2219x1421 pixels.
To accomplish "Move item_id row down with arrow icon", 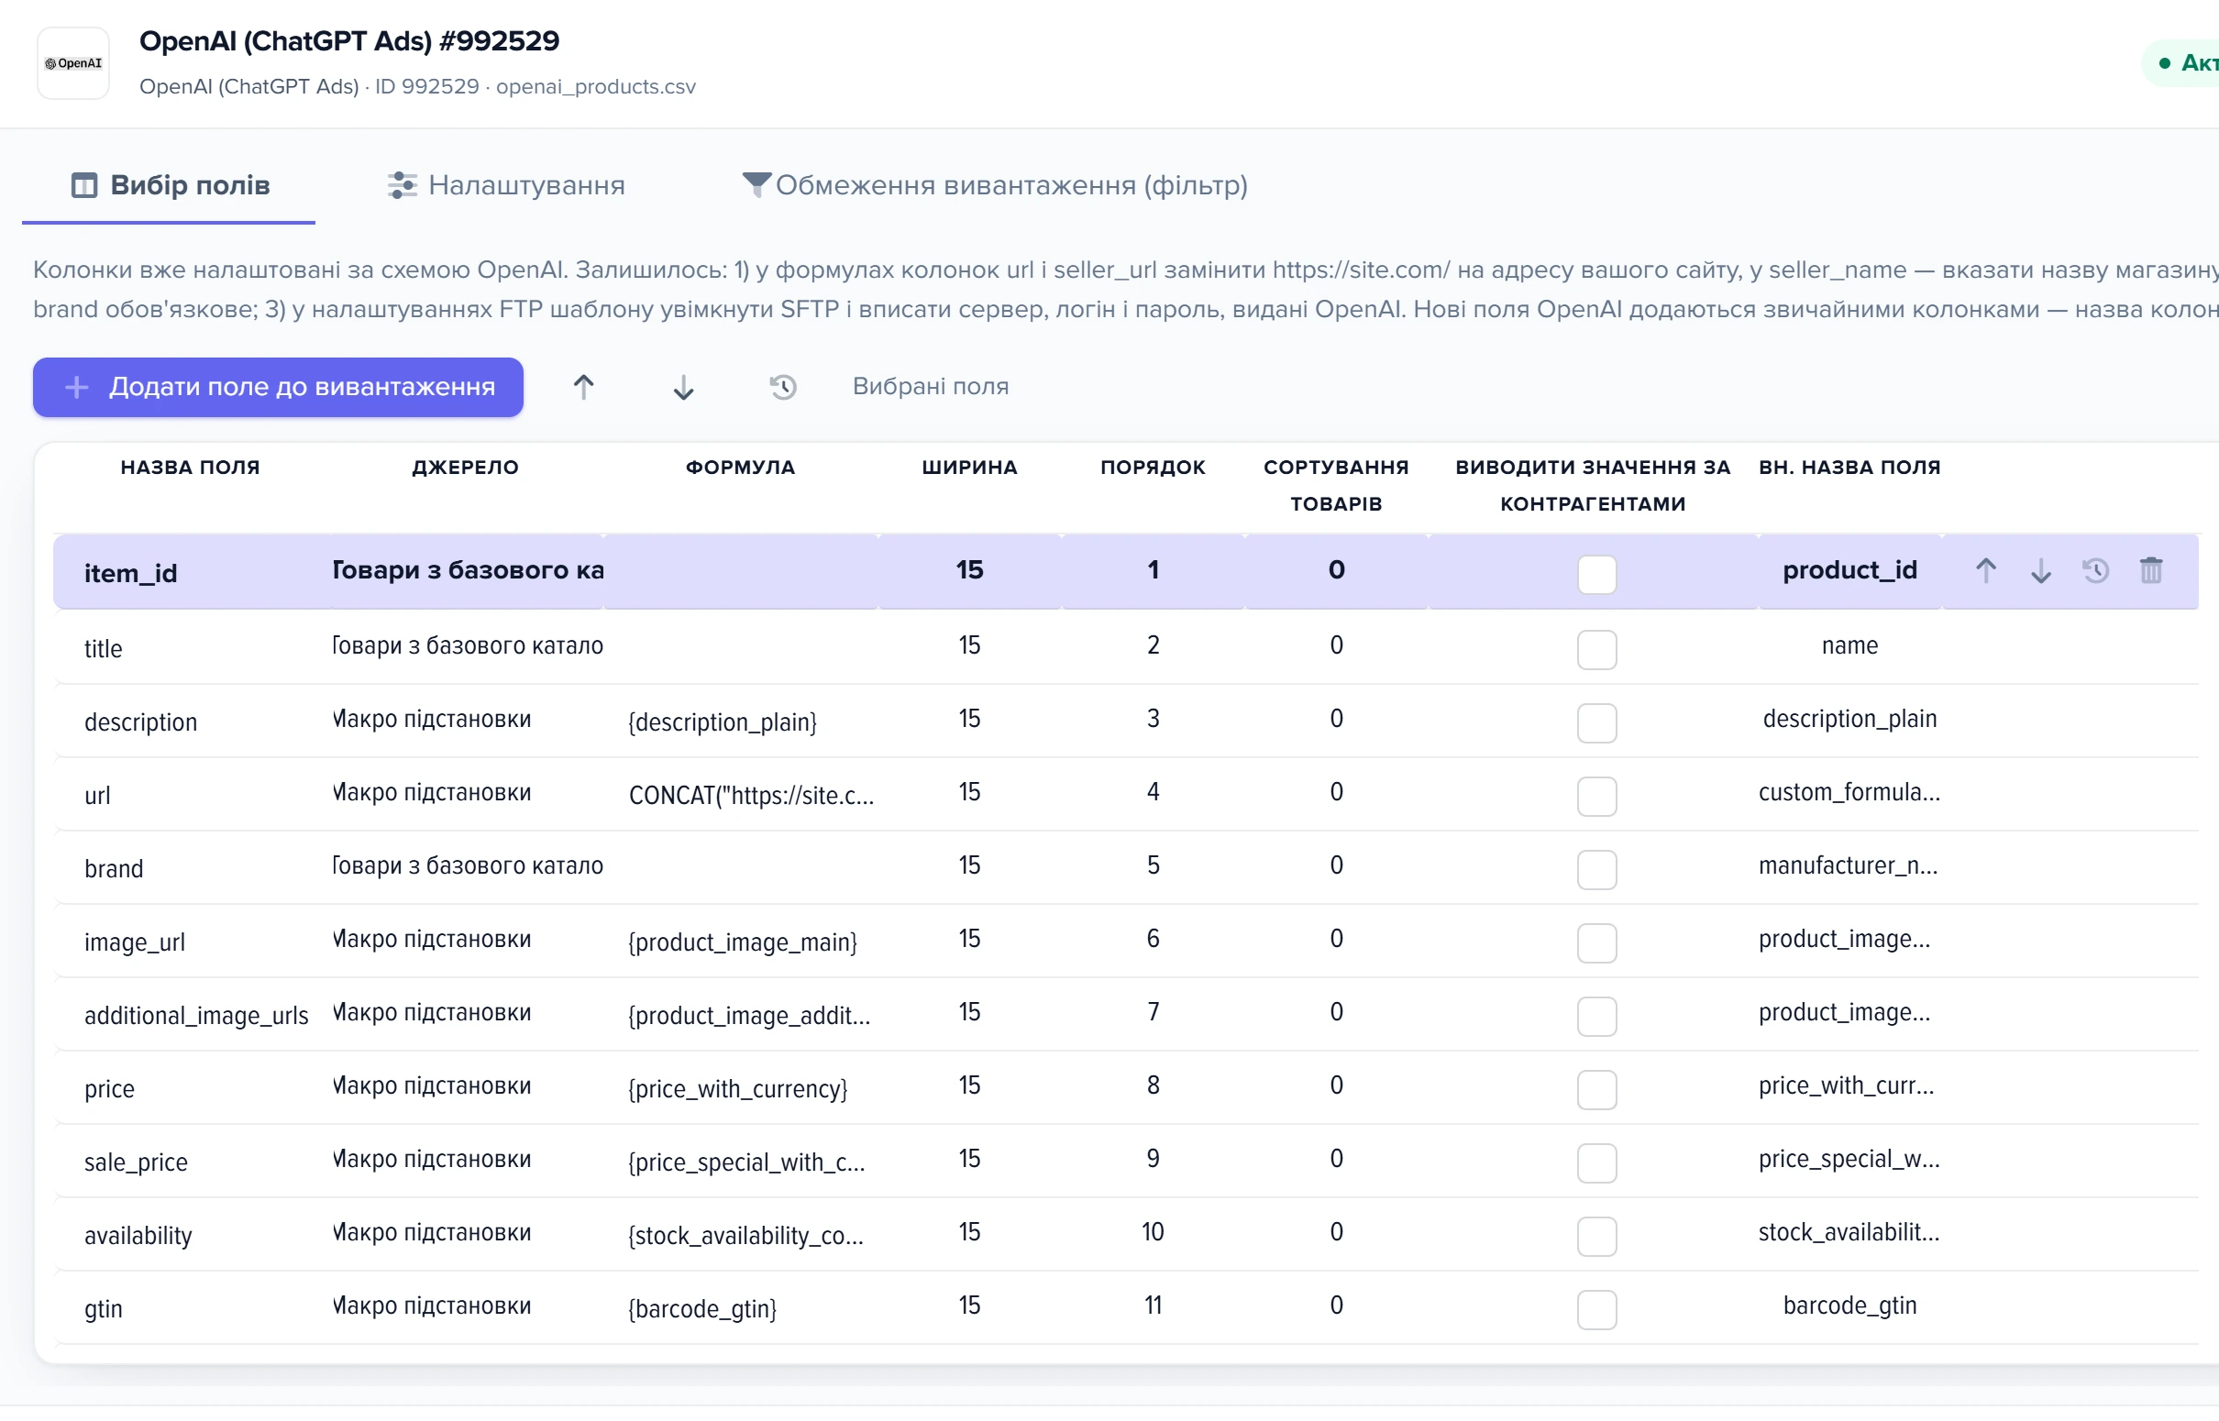I will click(2040, 571).
